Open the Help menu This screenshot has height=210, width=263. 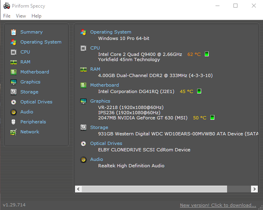point(36,16)
